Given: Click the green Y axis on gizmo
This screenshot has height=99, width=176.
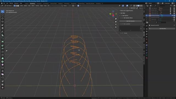Looking at the screenshot, I should coord(110,14).
